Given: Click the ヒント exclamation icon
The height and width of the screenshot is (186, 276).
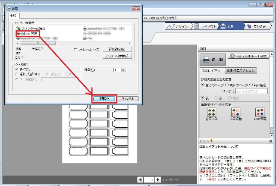Looking at the screenshot, I should 211,141.
